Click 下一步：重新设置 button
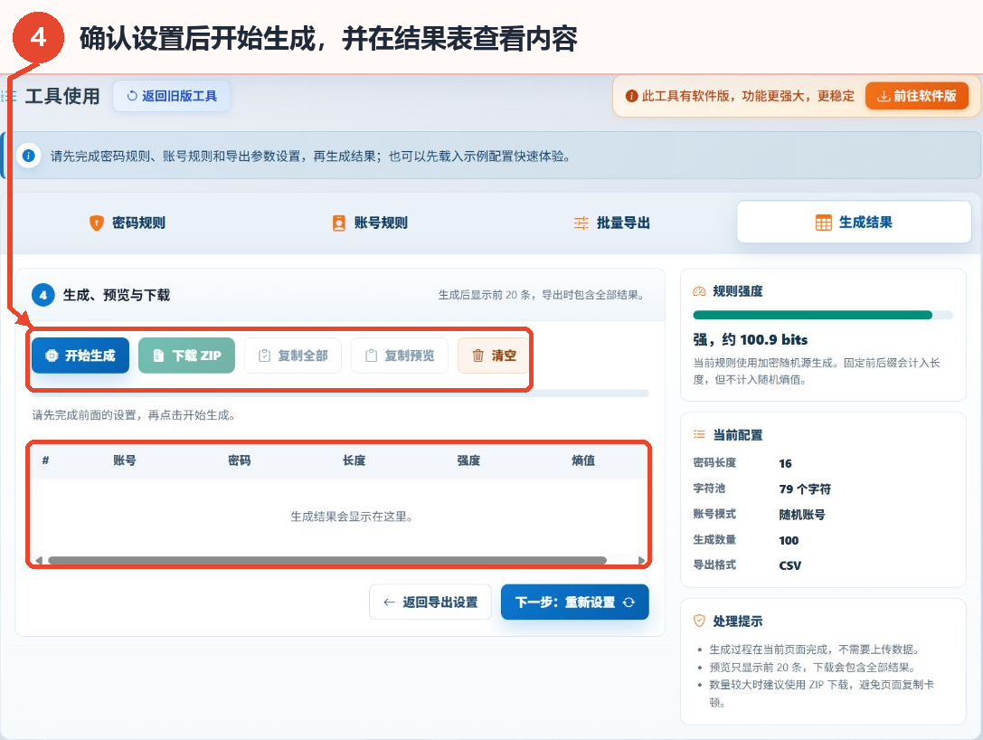Screen dimensions: 983x740 pyautogui.click(x=575, y=602)
